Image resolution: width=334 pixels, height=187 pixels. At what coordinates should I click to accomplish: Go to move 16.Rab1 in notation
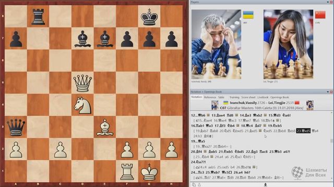click(x=198, y=126)
